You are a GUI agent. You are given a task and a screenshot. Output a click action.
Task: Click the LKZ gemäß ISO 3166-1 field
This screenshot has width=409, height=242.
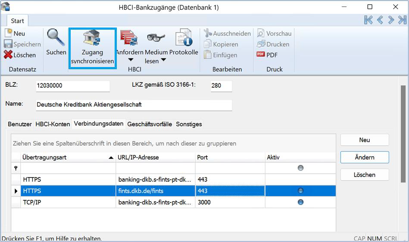pyautogui.click(x=221, y=86)
